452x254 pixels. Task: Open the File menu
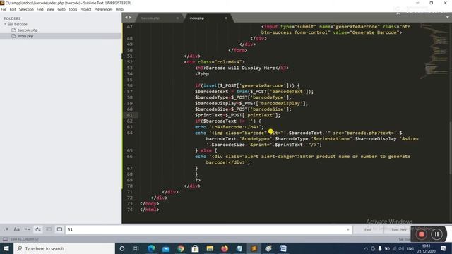click(4, 9)
